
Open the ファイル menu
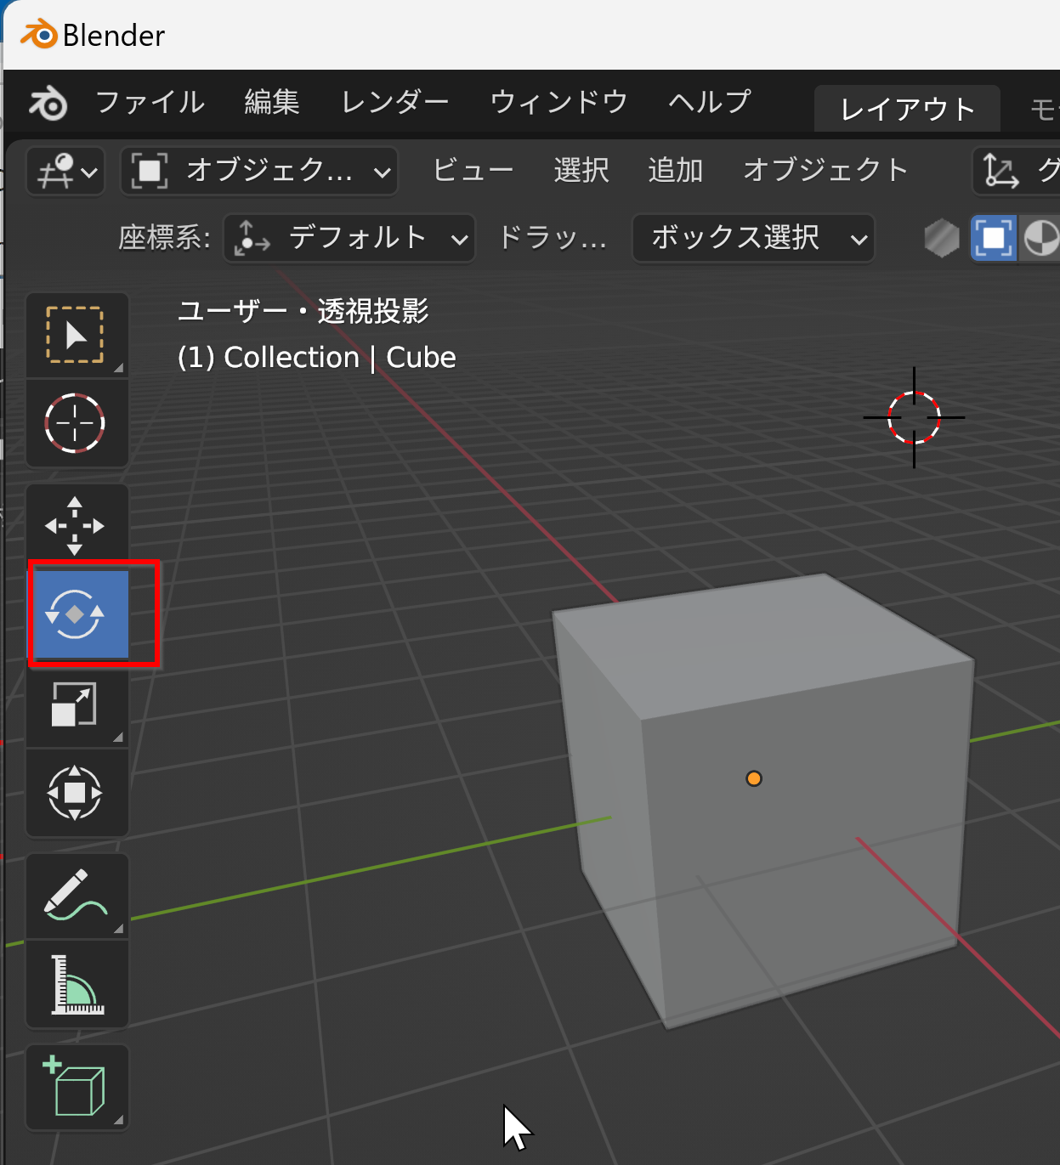tap(150, 103)
